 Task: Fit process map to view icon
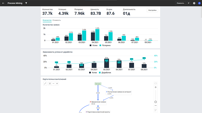click(x=50, y=84)
